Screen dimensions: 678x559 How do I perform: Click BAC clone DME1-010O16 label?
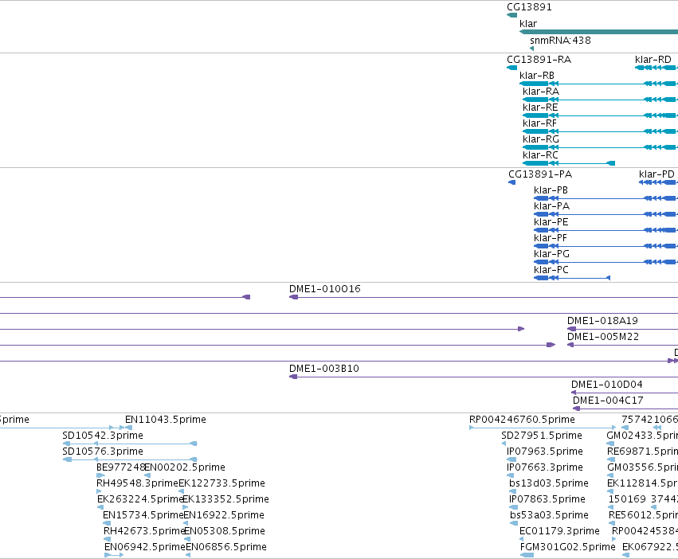tap(325, 289)
